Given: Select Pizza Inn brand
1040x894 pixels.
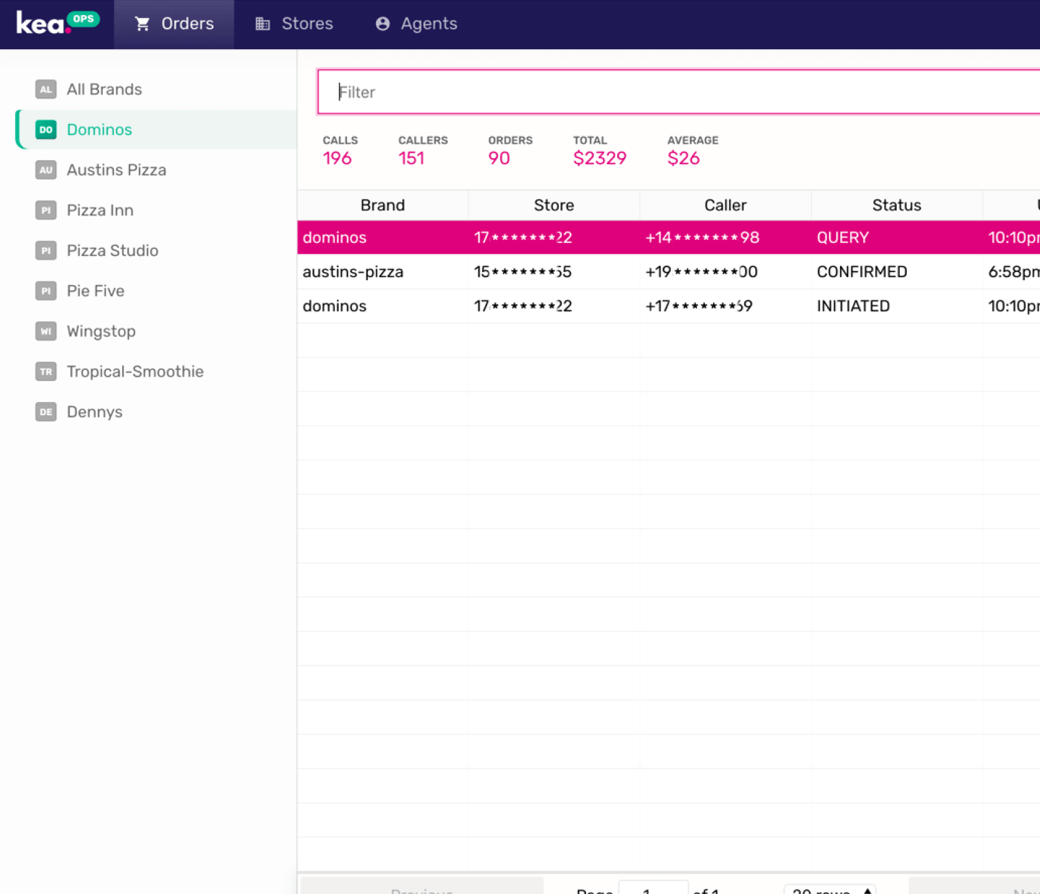Looking at the screenshot, I should (100, 210).
